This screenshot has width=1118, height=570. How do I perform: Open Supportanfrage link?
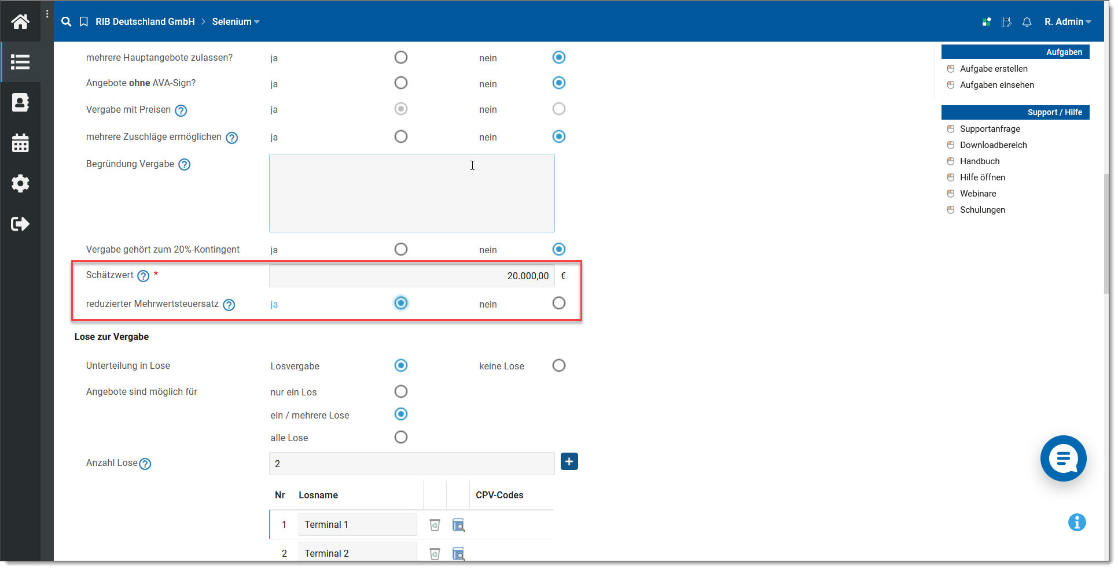tap(990, 129)
